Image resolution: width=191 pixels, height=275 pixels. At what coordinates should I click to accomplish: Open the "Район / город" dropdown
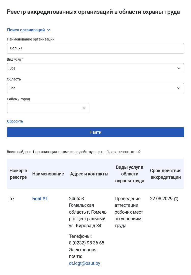coord(48,108)
